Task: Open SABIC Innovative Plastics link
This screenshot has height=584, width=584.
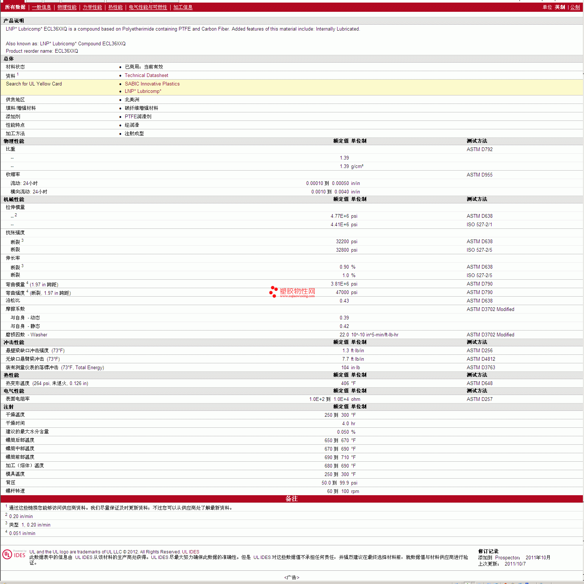Action: coord(152,84)
